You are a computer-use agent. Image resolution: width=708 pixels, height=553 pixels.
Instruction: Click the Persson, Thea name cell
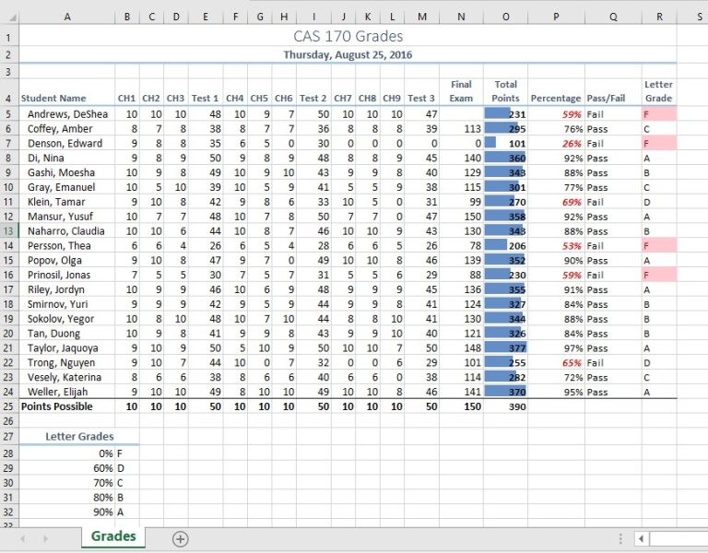pos(66,245)
